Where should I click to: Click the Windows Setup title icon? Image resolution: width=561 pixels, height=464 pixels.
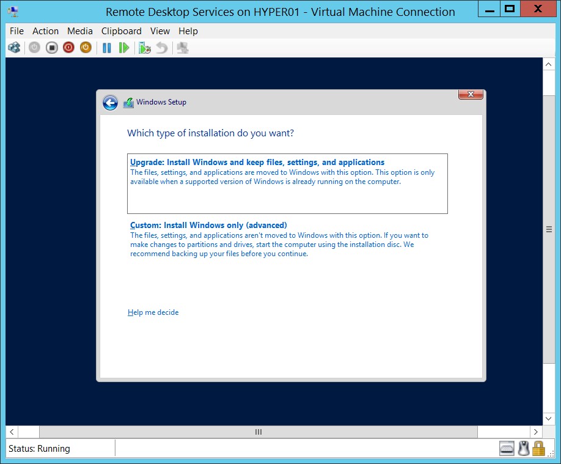coord(128,103)
